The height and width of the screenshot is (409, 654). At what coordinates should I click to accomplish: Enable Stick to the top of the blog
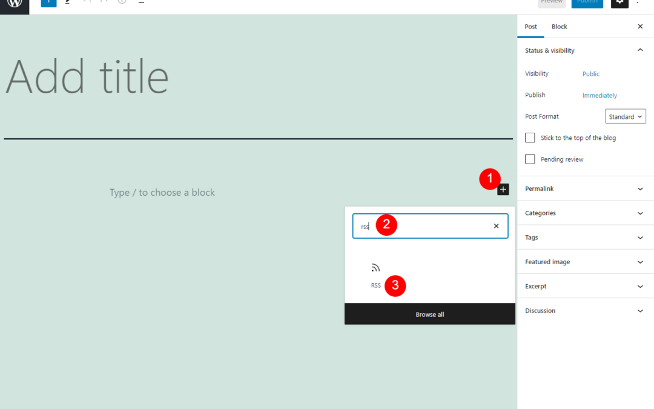(530, 138)
